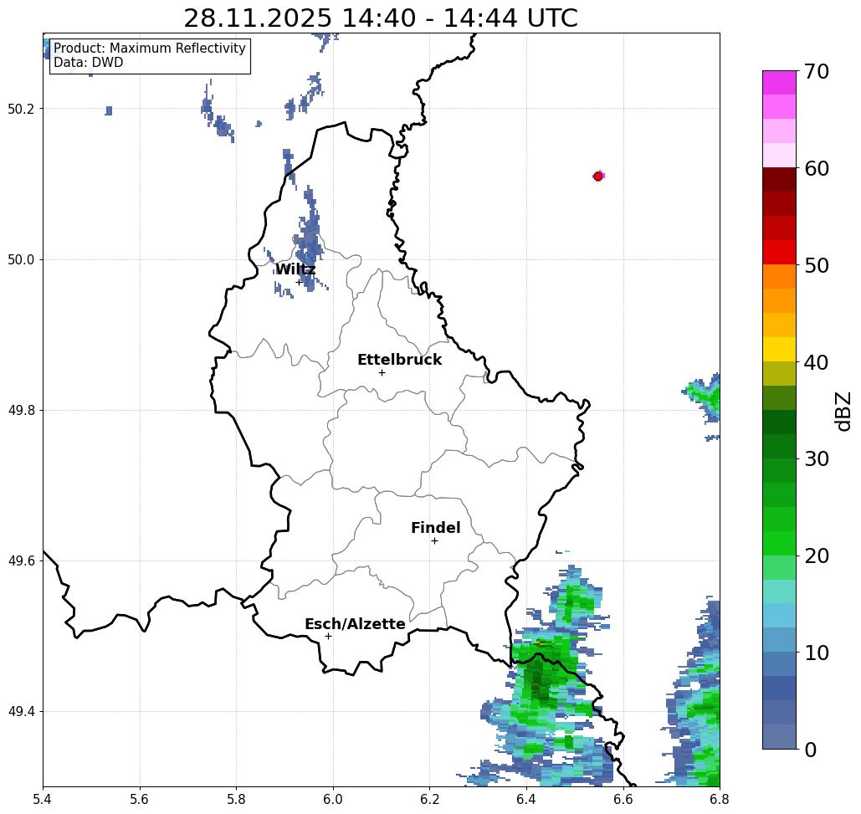Click the colorbar tick label 70
The image size is (861, 814).
pos(817,71)
